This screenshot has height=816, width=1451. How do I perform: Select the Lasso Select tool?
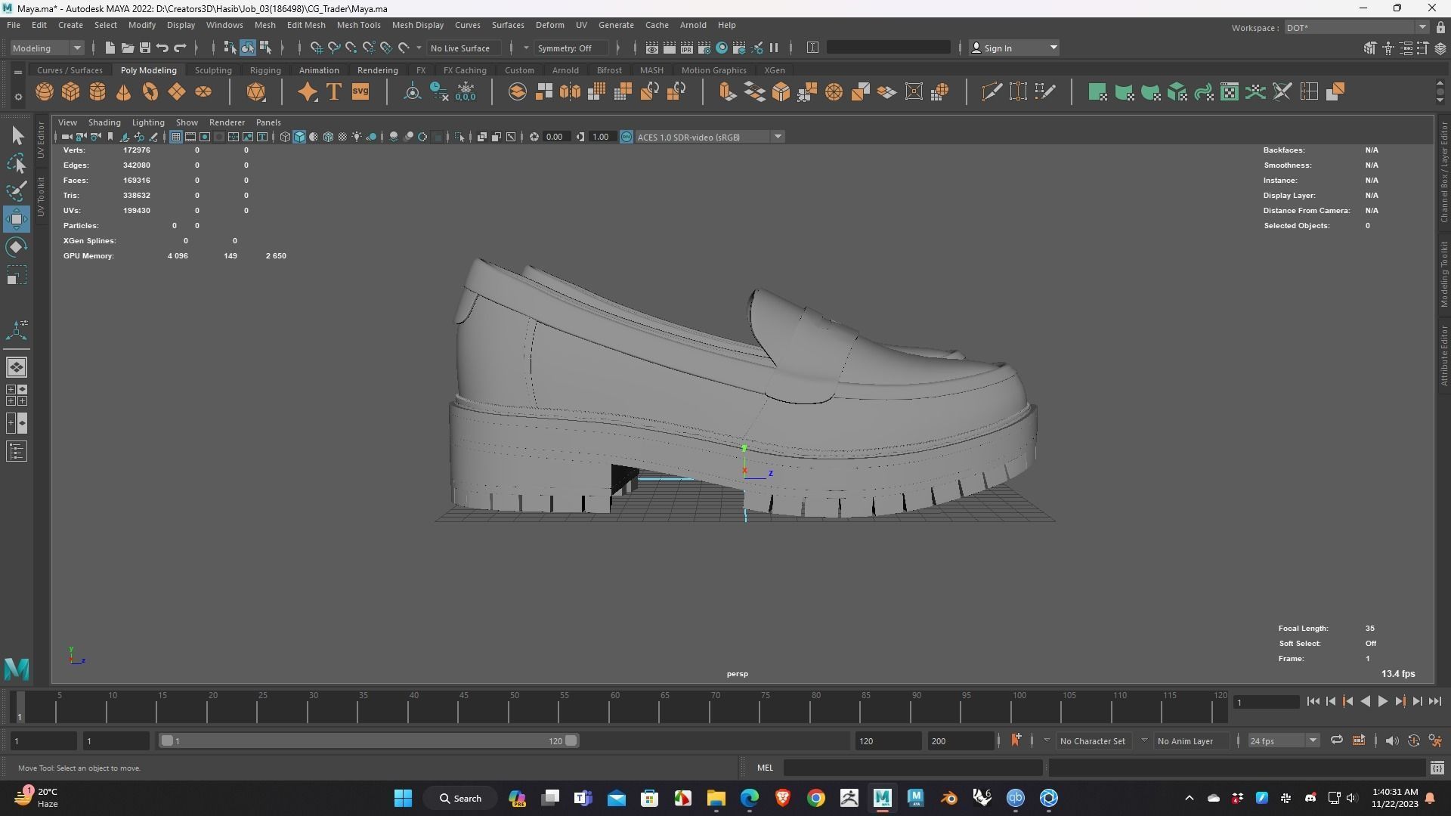point(17,164)
